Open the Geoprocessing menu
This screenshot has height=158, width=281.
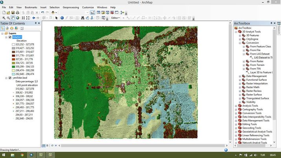pyautogui.click(x=71, y=7)
